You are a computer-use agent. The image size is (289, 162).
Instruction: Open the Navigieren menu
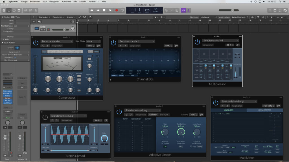coord(54,1)
